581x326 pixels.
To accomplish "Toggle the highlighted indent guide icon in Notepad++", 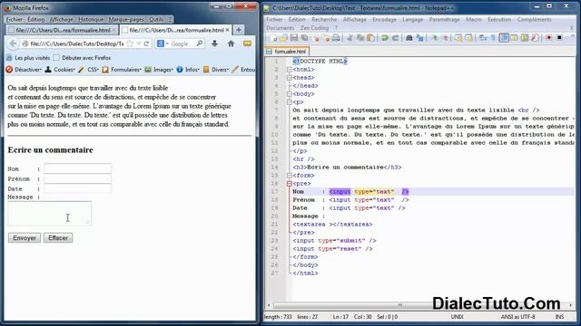I will coord(504,38).
